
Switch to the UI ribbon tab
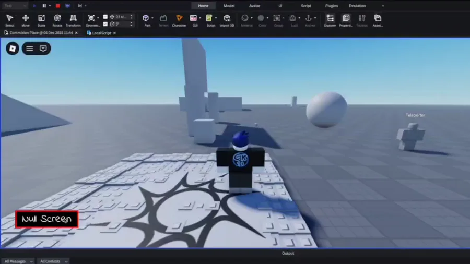pos(280,6)
